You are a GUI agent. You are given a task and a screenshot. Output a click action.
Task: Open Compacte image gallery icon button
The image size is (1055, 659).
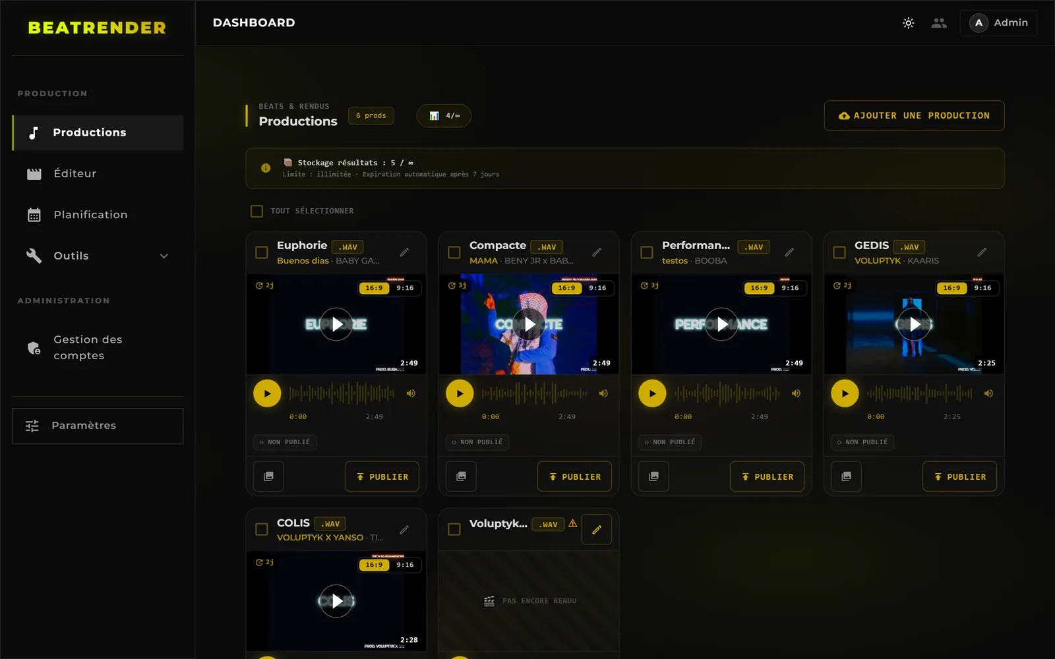coord(461,476)
